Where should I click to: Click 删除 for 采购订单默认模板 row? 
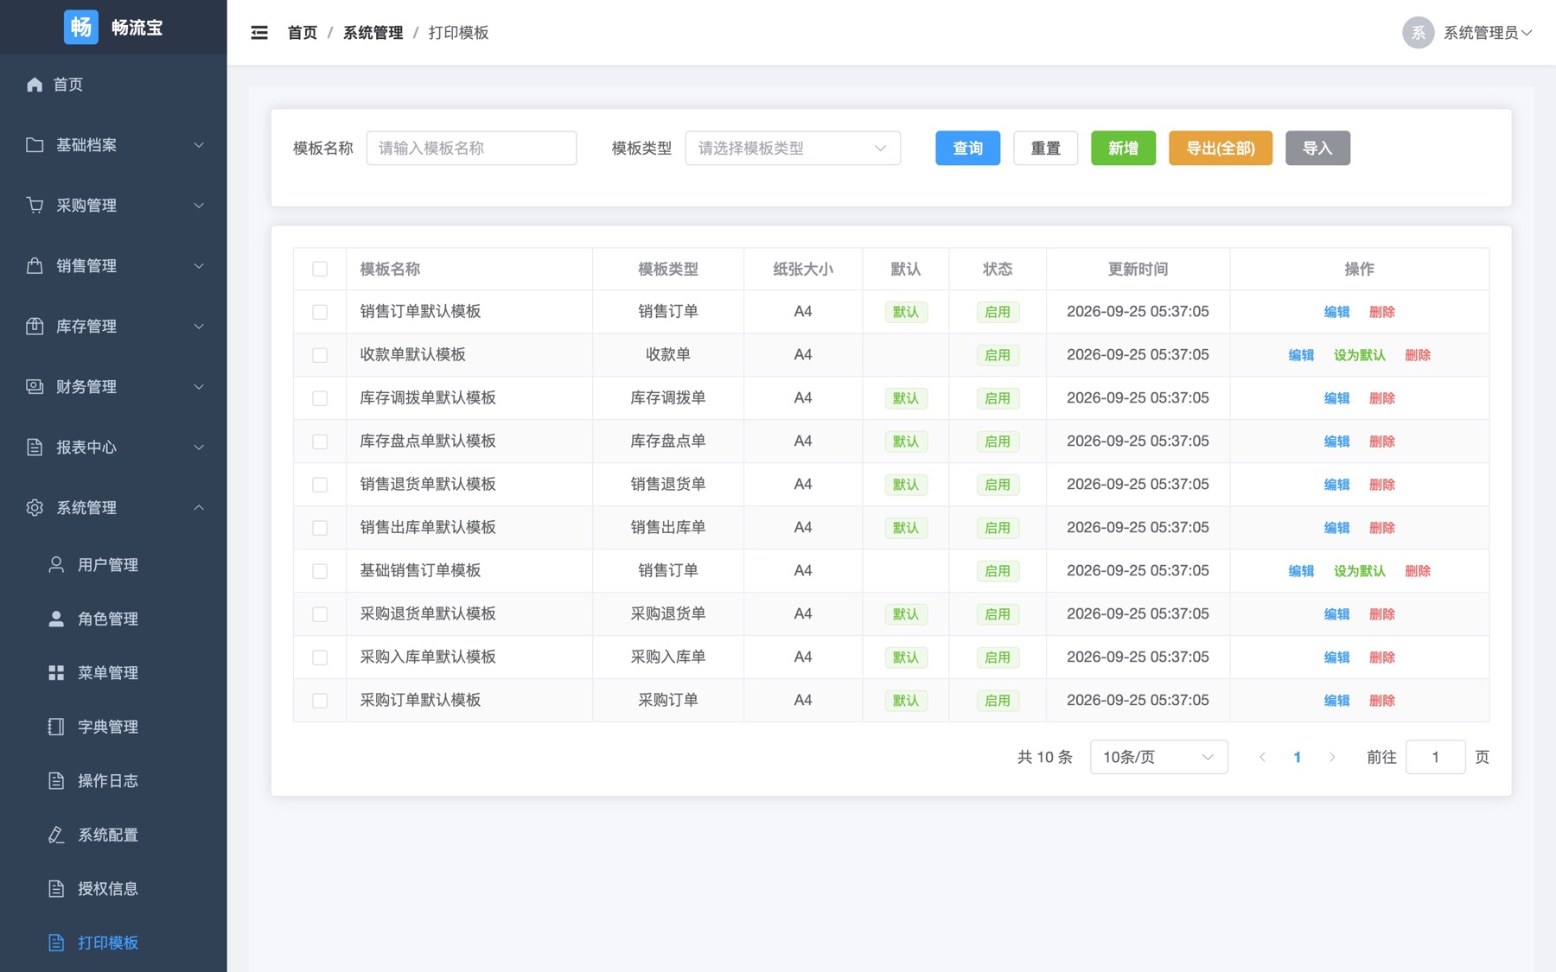1381,701
